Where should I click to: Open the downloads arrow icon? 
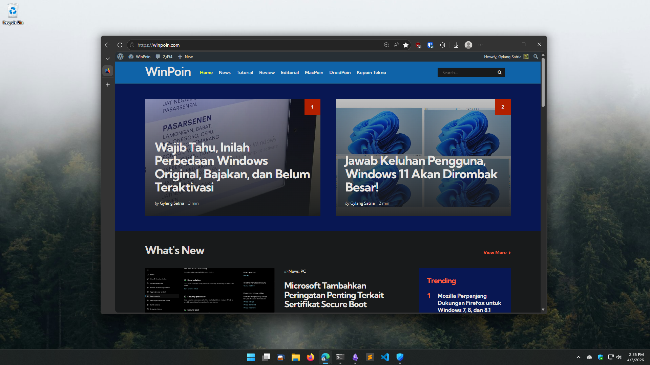pyautogui.click(x=456, y=45)
